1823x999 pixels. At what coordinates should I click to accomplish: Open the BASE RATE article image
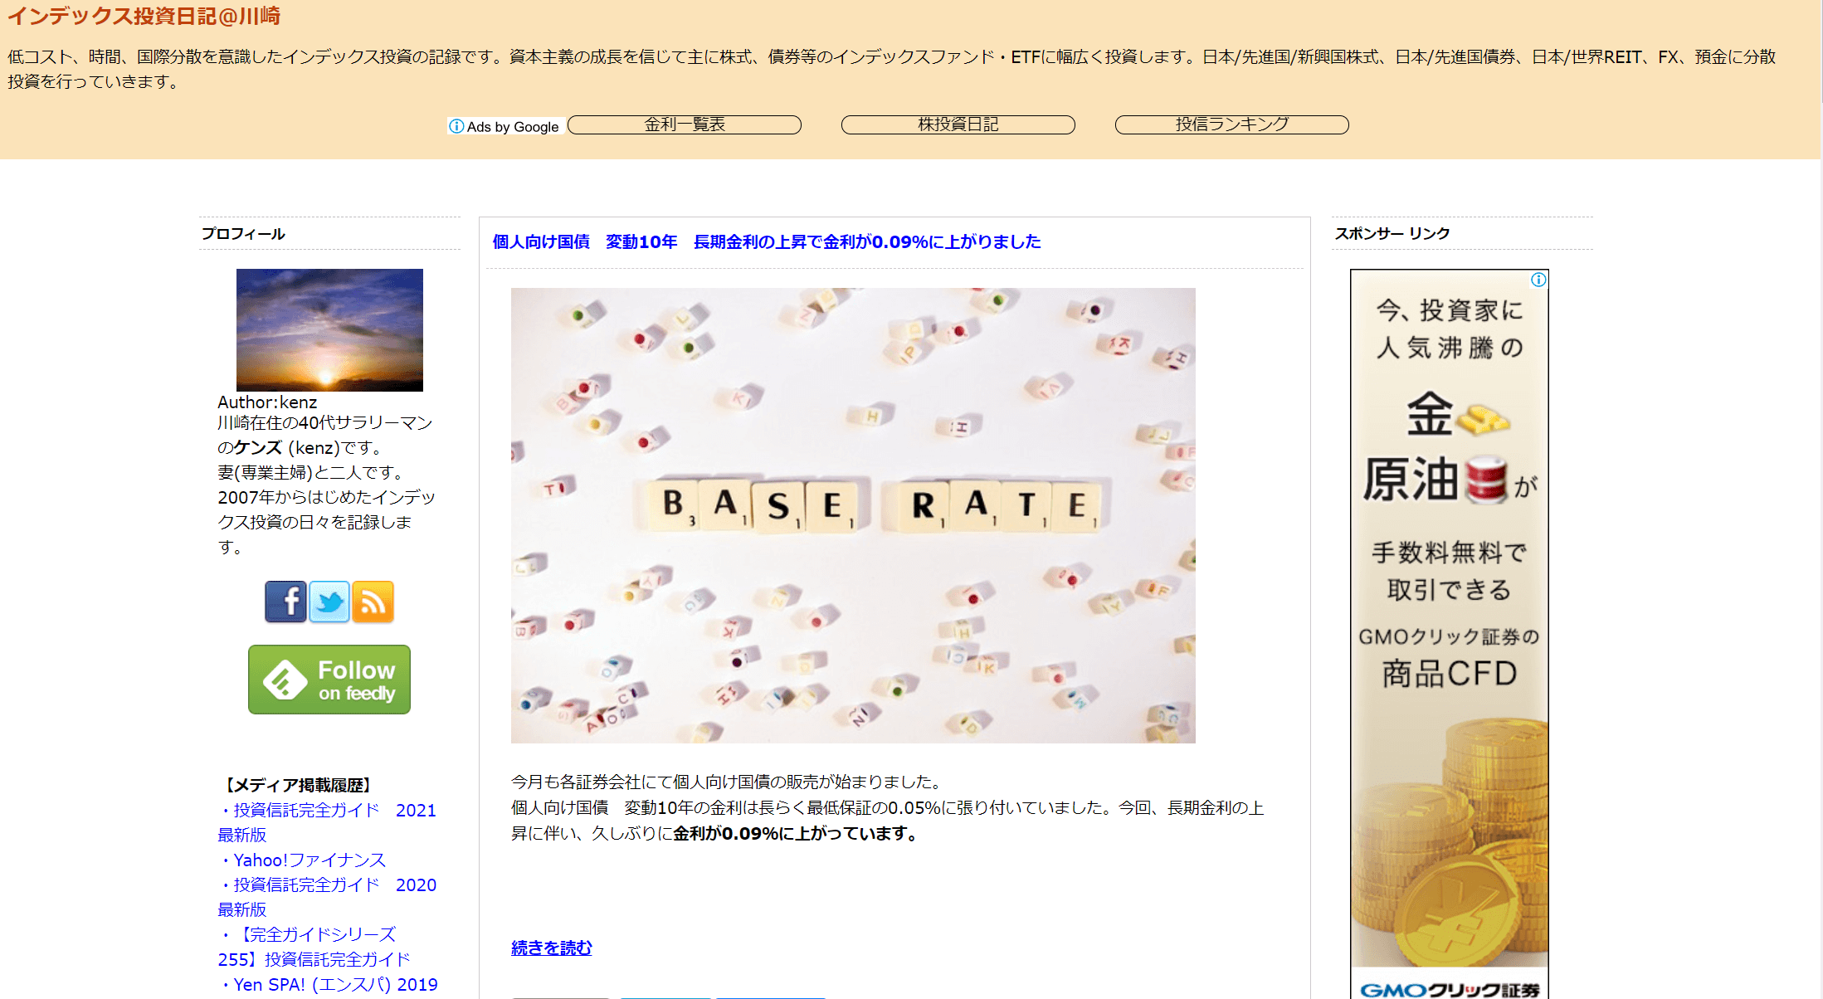point(853,514)
